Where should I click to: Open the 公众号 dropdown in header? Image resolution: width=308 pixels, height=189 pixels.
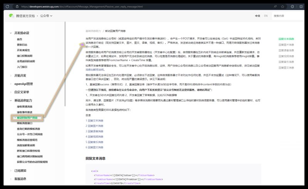click(x=46, y=16)
